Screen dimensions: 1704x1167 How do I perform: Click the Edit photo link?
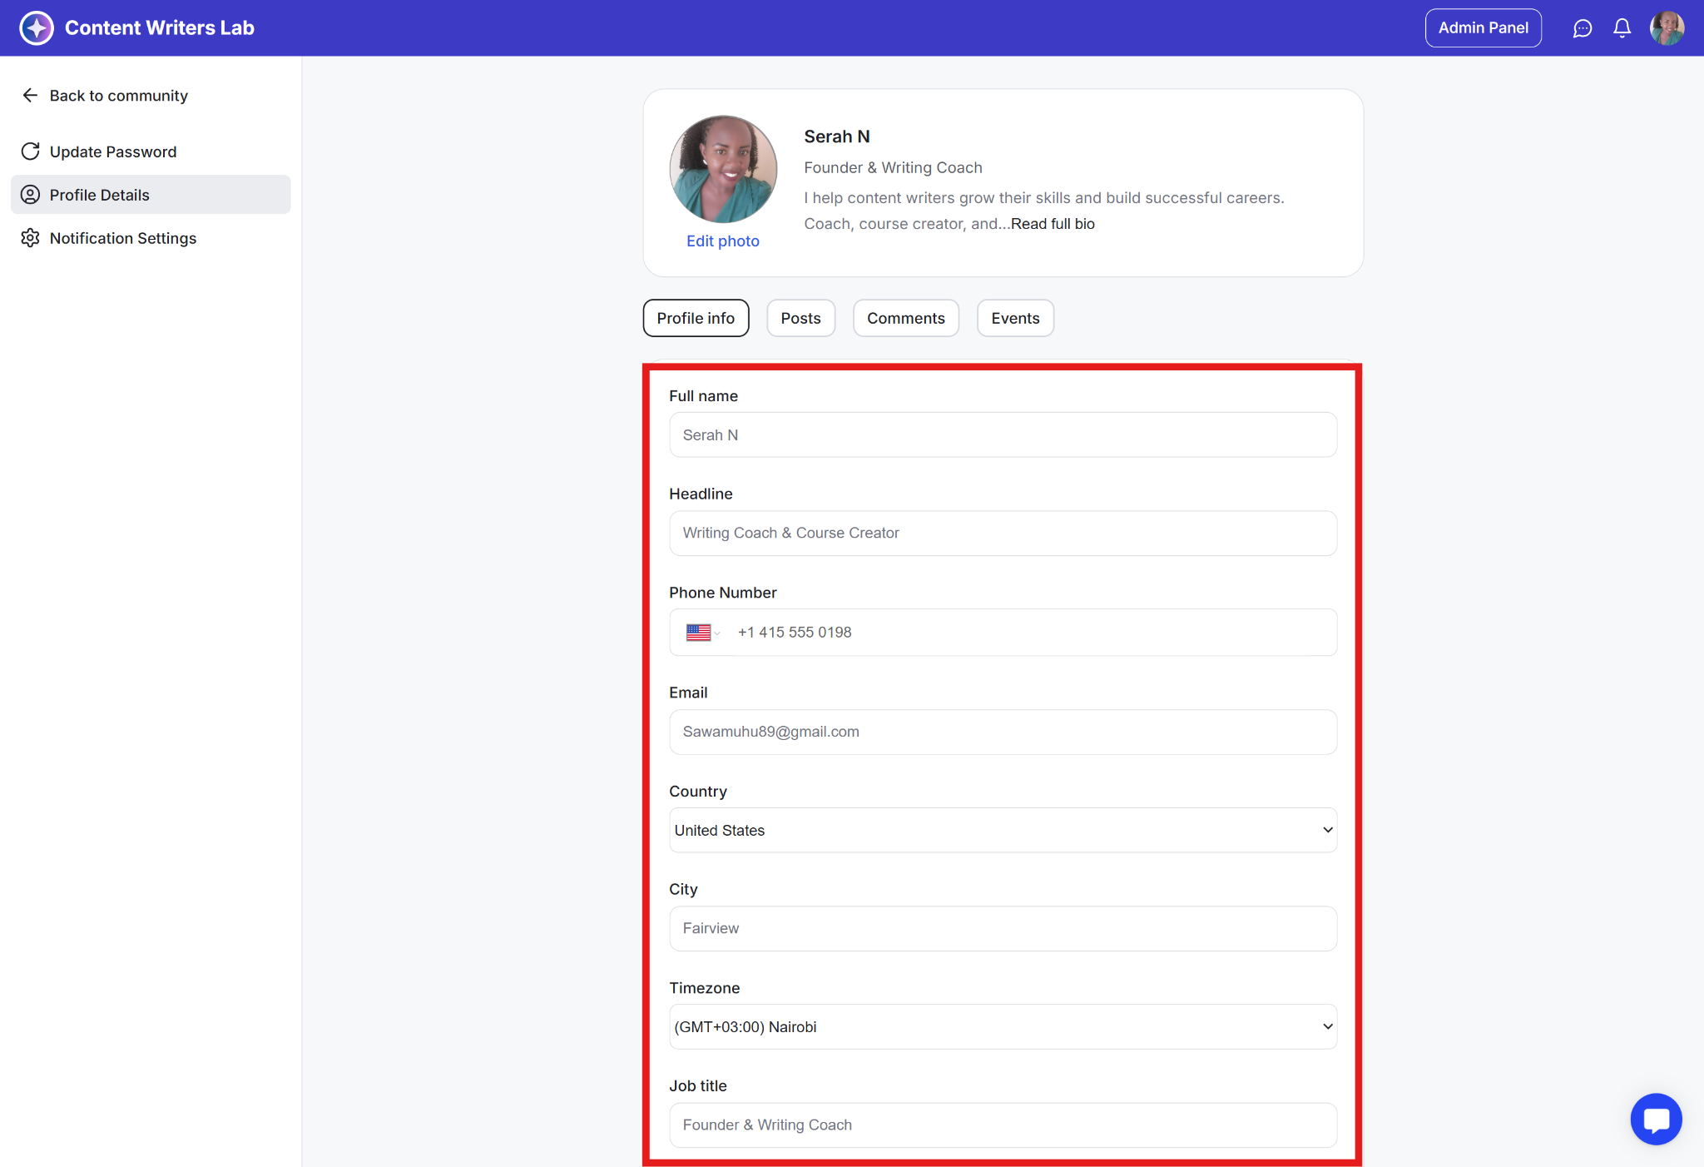coord(722,241)
